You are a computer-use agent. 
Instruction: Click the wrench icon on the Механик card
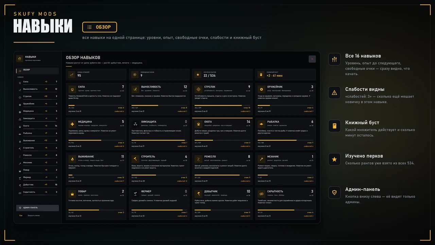tap(261, 159)
